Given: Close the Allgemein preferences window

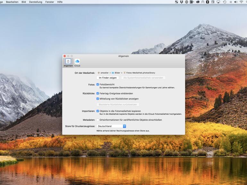Looking at the screenshot, I should pos(64,56).
